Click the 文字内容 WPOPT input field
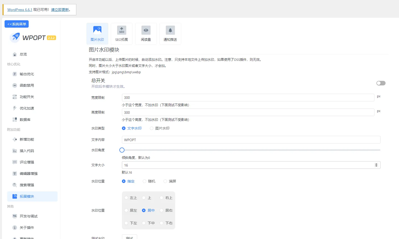This screenshot has height=239, width=399. tap(251, 140)
